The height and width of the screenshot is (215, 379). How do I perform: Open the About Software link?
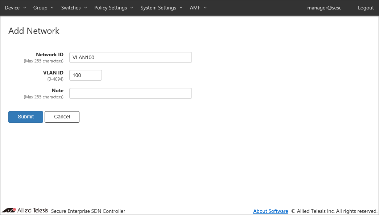[x=270, y=211]
